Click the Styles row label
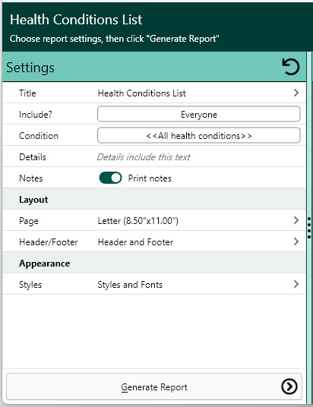The height and width of the screenshot is (407, 313). click(x=30, y=285)
